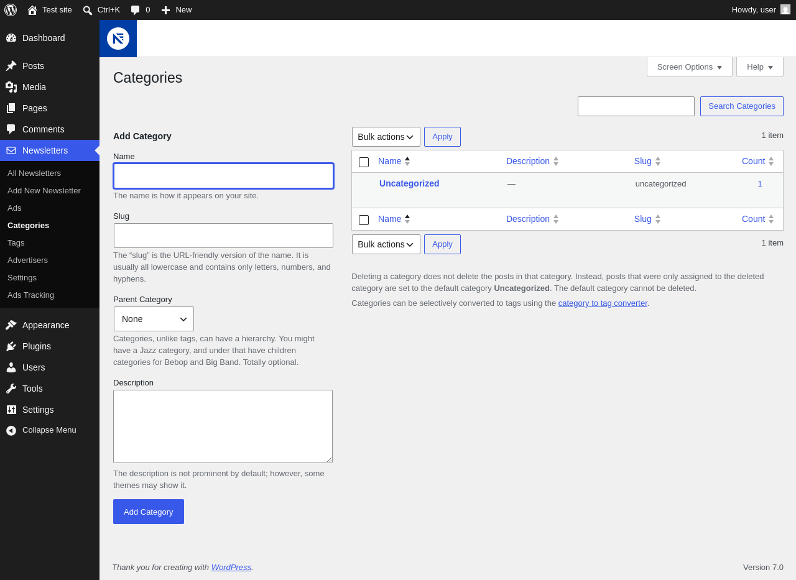
Task: Expand the Screen Options panel
Action: click(x=690, y=67)
